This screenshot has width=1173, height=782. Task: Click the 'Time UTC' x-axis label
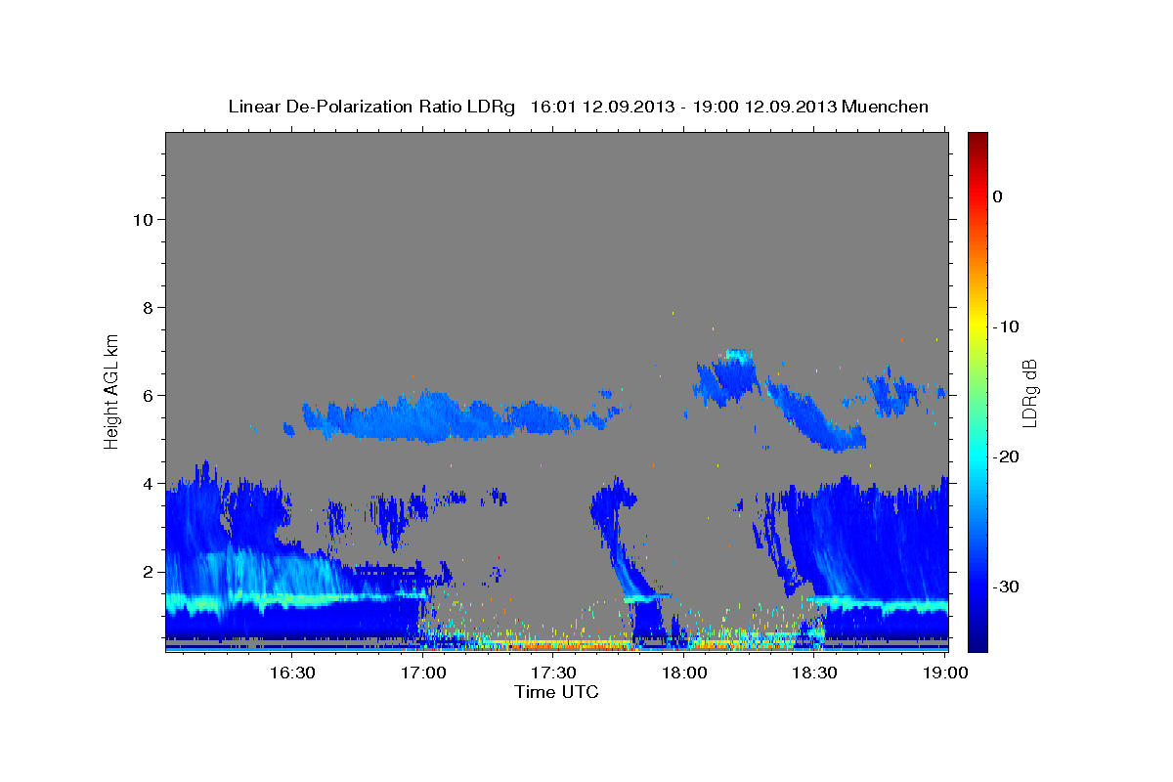[556, 692]
